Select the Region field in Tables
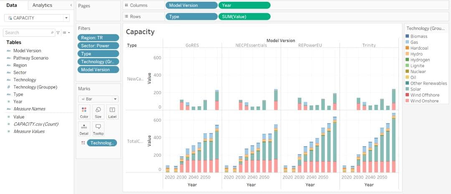The height and width of the screenshot is (194, 451). point(20,65)
